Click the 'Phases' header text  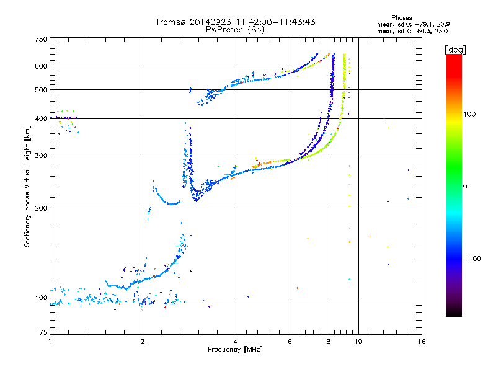(401, 18)
